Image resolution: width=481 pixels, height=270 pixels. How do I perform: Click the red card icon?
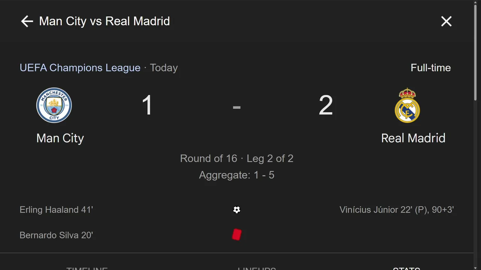point(237,235)
